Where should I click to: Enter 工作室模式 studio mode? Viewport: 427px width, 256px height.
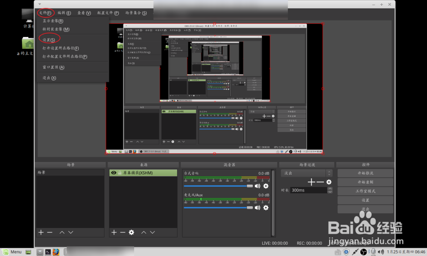coord(365,191)
